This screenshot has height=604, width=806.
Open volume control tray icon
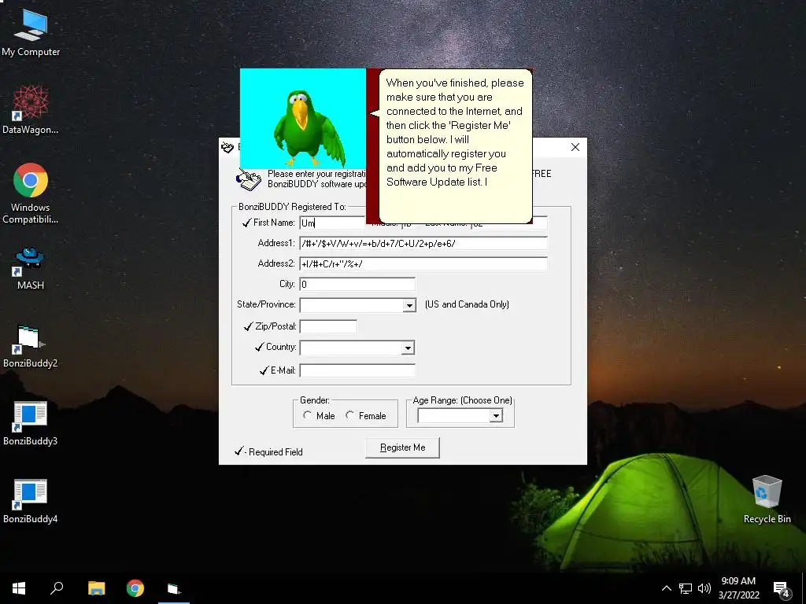[704, 588]
